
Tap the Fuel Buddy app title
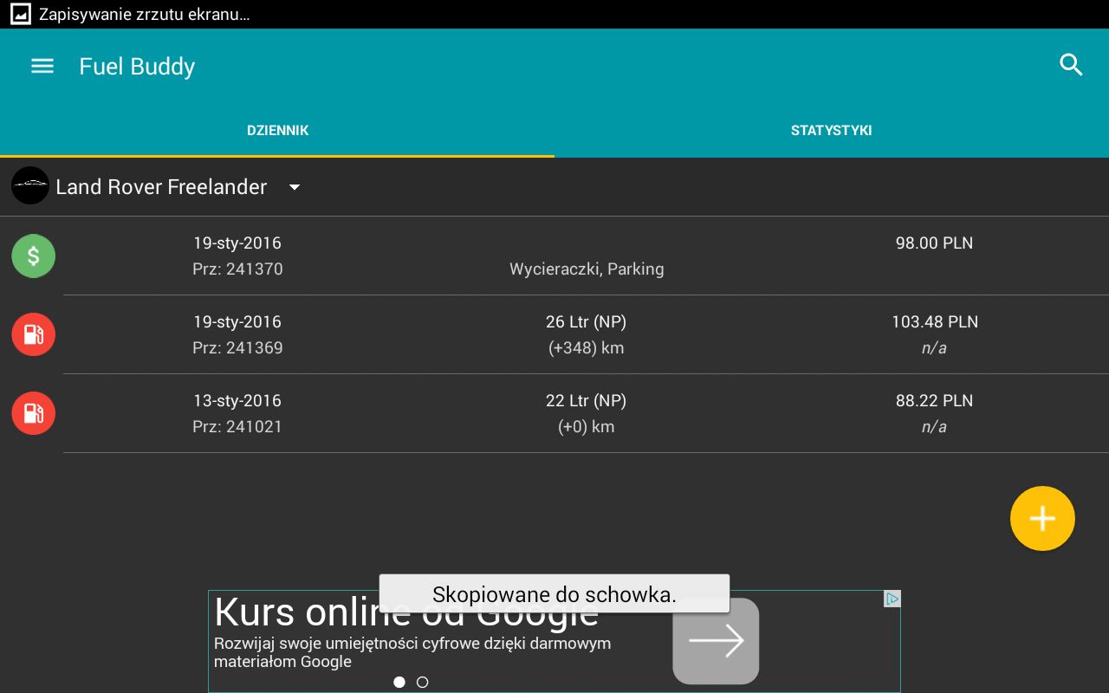137,67
